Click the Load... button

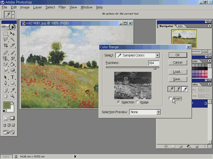[x=178, y=72]
